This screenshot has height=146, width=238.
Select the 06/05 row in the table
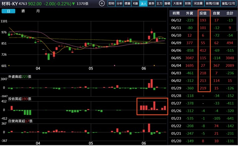tap(203, 58)
